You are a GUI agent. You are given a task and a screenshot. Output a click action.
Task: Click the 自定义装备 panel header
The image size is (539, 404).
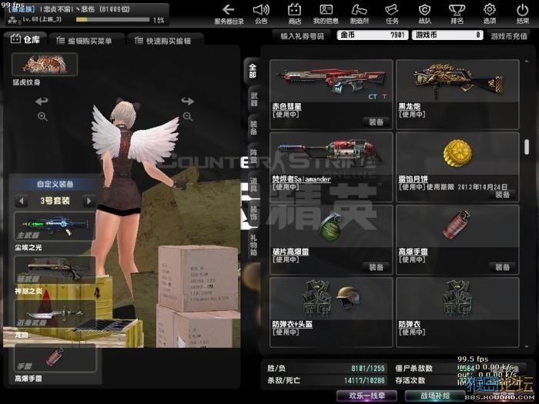tap(55, 184)
